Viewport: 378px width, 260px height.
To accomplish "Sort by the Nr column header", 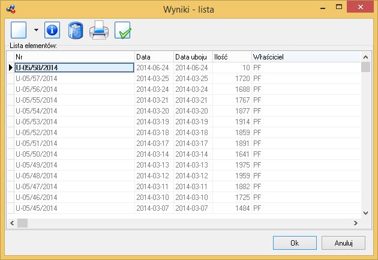I will 74,57.
